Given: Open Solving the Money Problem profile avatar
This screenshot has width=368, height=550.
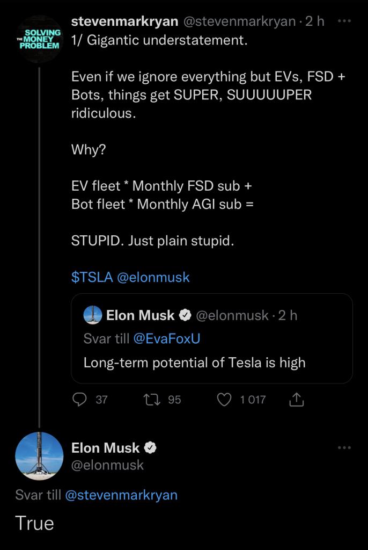Looking at the screenshot, I should (x=39, y=39).
